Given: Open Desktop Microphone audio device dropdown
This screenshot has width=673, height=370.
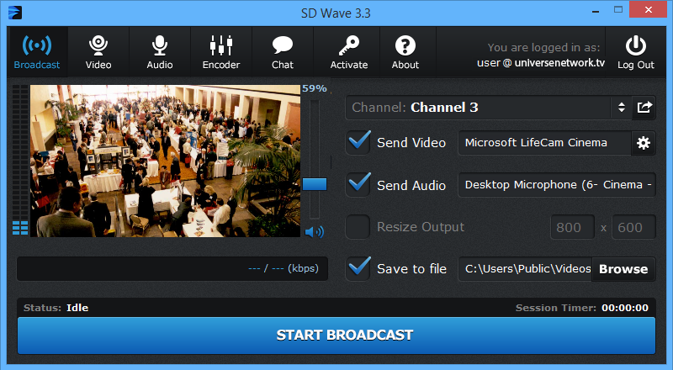Looking at the screenshot, I should point(557,185).
